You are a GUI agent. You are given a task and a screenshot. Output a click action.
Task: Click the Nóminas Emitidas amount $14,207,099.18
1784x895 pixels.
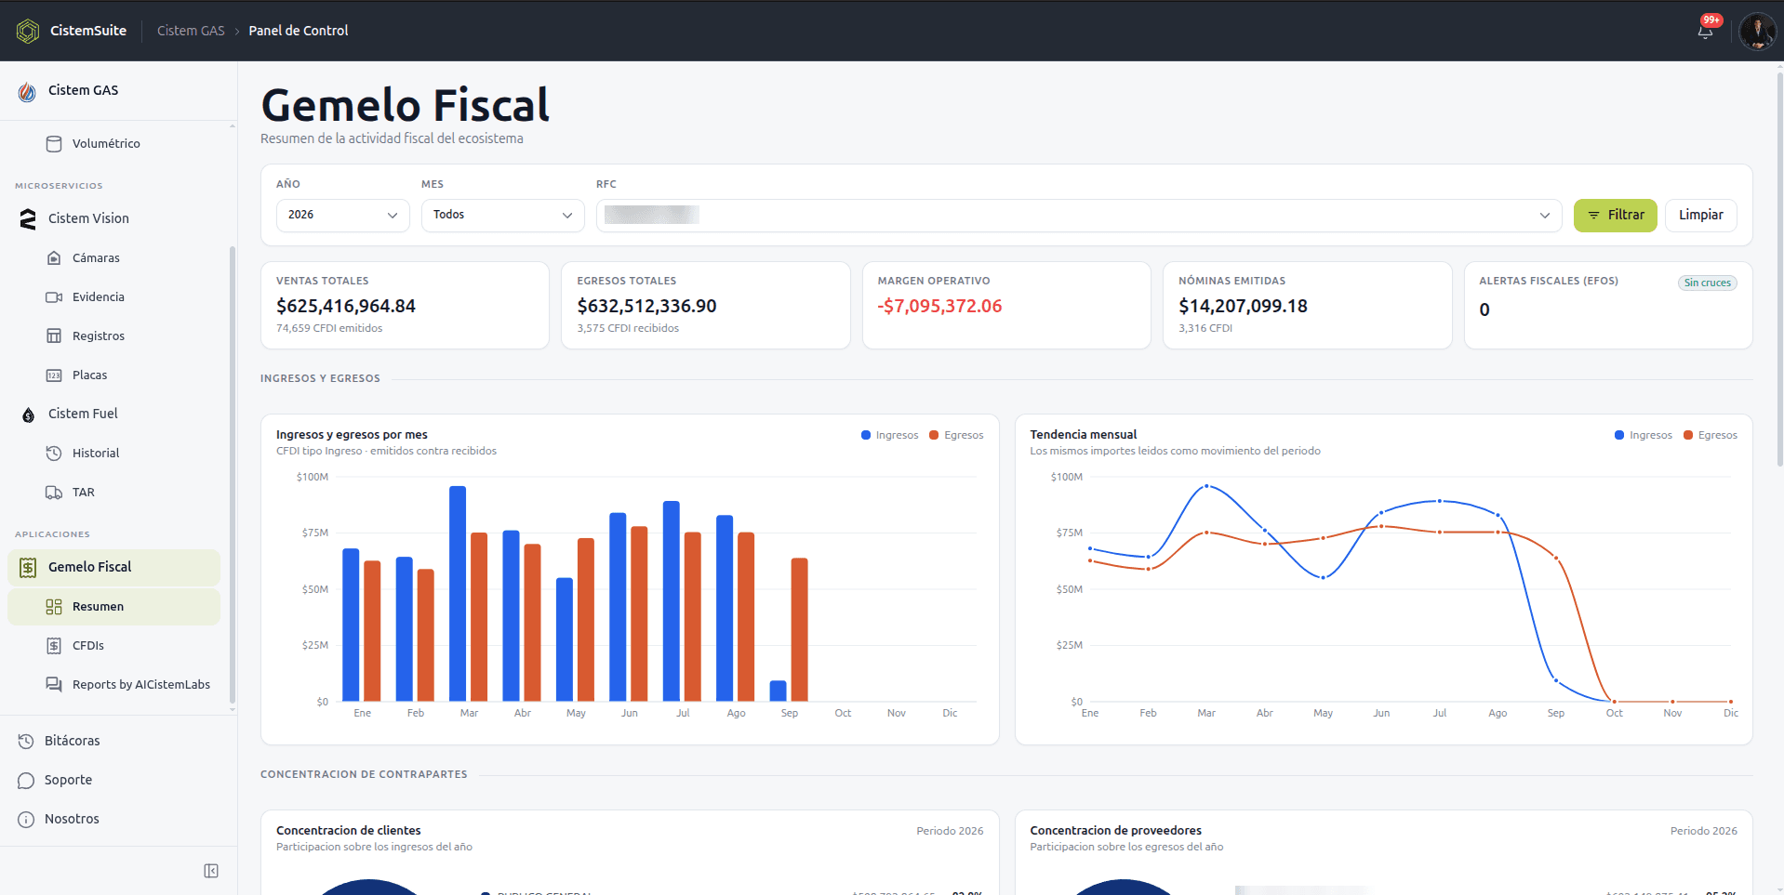(1244, 307)
